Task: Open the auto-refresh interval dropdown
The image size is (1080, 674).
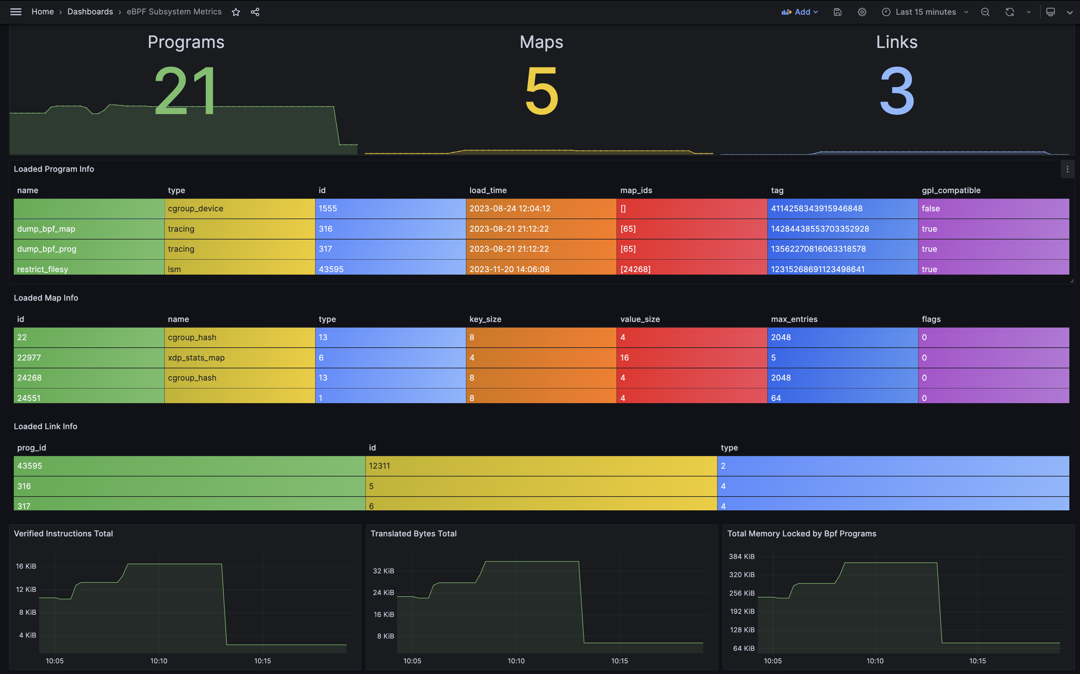Action: click(x=1028, y=12)
